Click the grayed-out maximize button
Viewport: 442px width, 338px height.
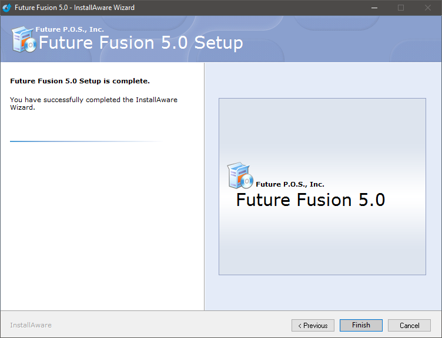[401, 8]
